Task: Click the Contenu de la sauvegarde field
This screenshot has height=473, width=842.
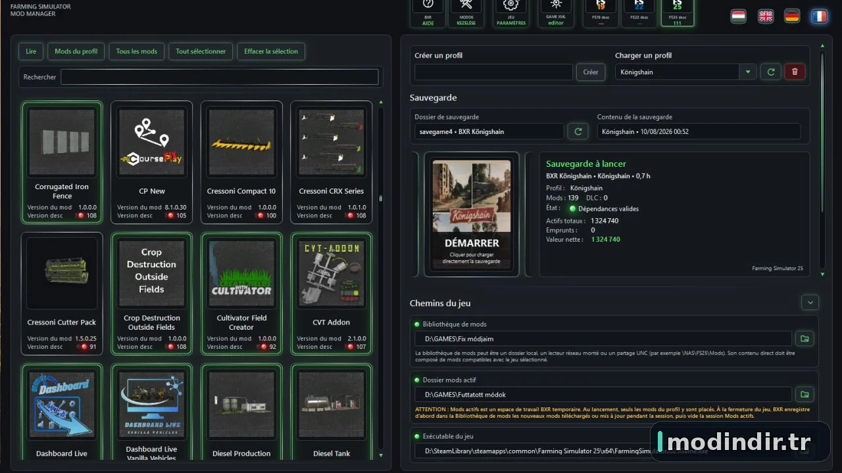Action: pos(699,131)
